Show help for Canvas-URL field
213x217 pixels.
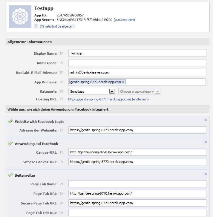coord(61,152)
